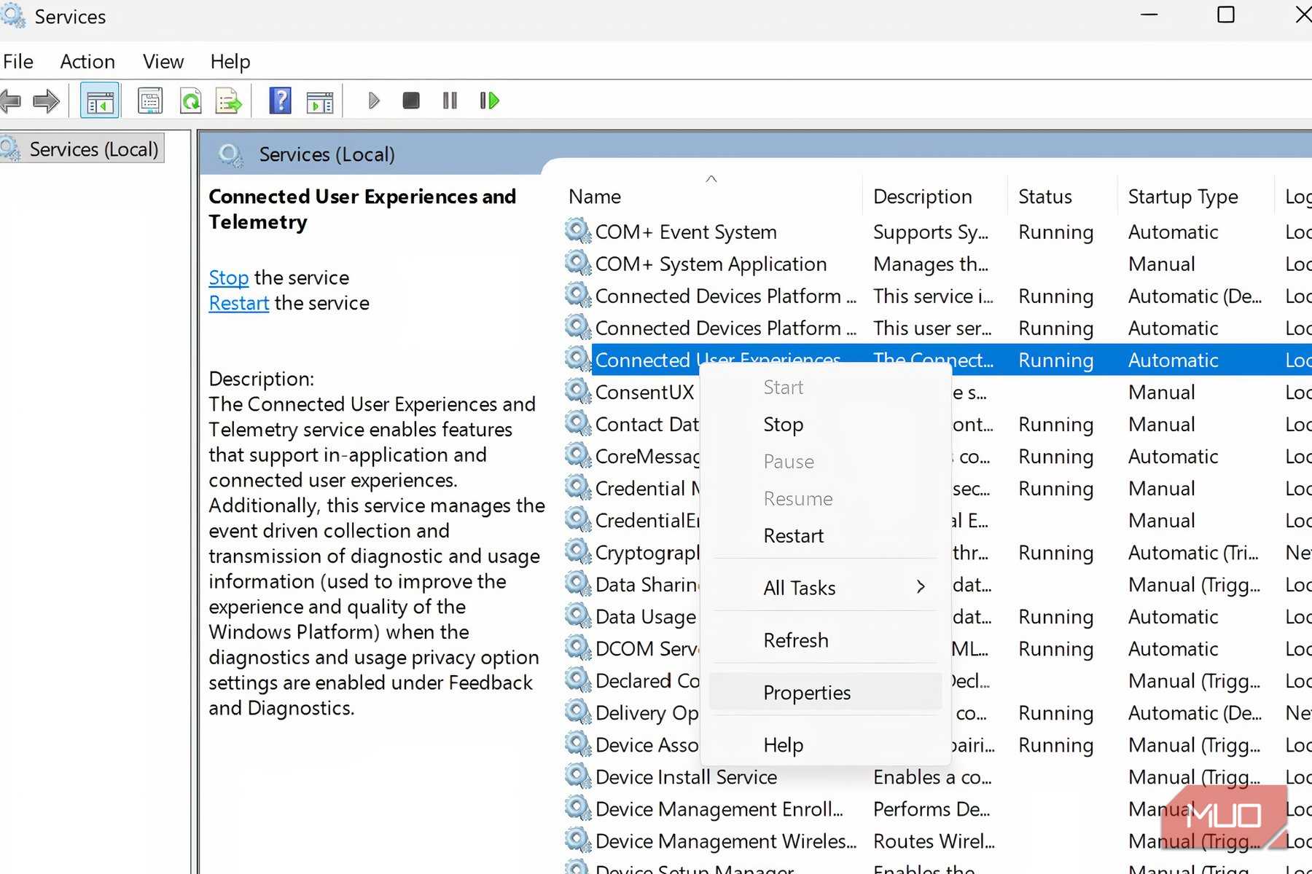
Task: Toggle the Show/Hide Console Tree icon
Action: point(100,101)
